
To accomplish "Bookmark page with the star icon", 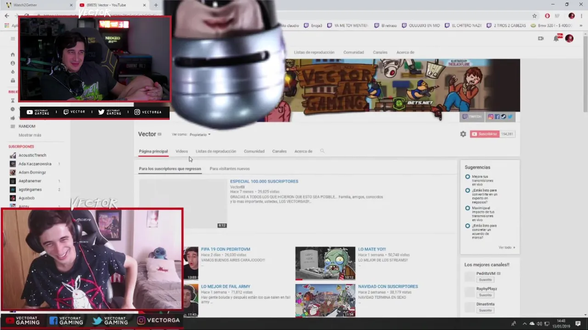I will (534, 16).
